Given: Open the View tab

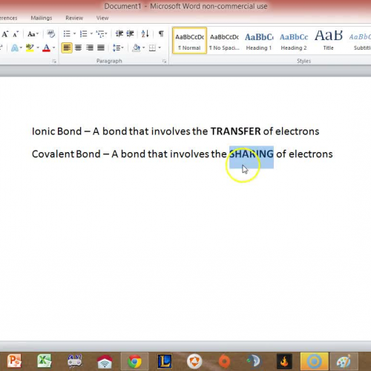Looking at the screenshot, I should [x=102, y=18].
